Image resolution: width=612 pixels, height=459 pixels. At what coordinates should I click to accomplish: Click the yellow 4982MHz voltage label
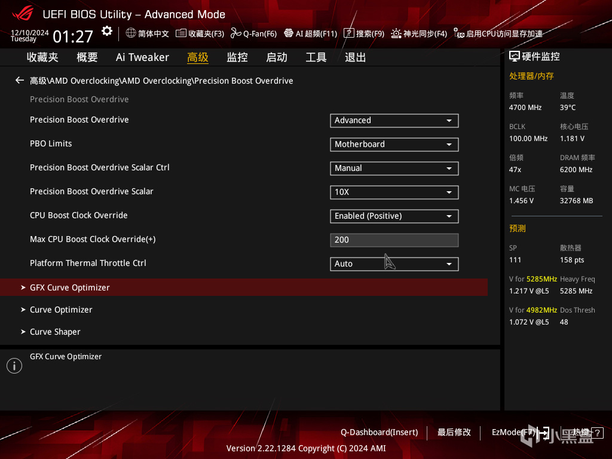(541, 310)
